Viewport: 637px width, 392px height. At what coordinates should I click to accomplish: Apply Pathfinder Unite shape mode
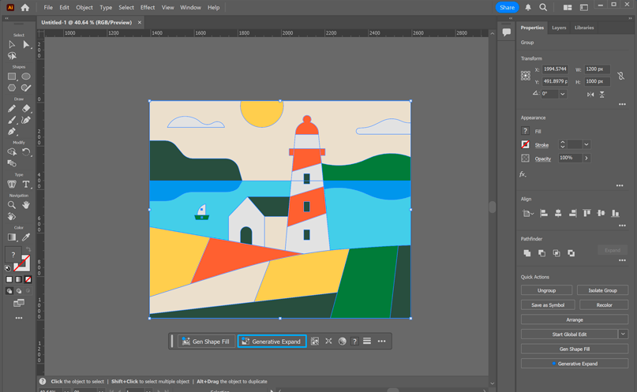pos(527,253)
